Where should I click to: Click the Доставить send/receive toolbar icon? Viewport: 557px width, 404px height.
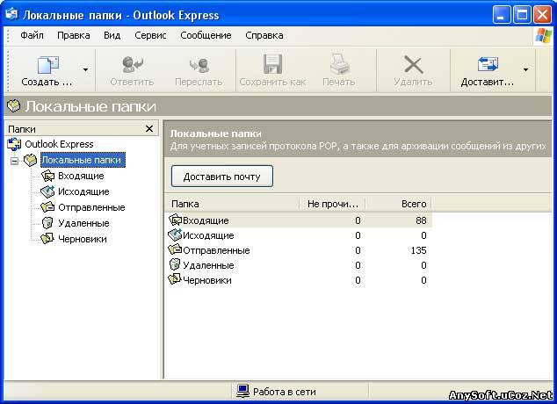488,64
